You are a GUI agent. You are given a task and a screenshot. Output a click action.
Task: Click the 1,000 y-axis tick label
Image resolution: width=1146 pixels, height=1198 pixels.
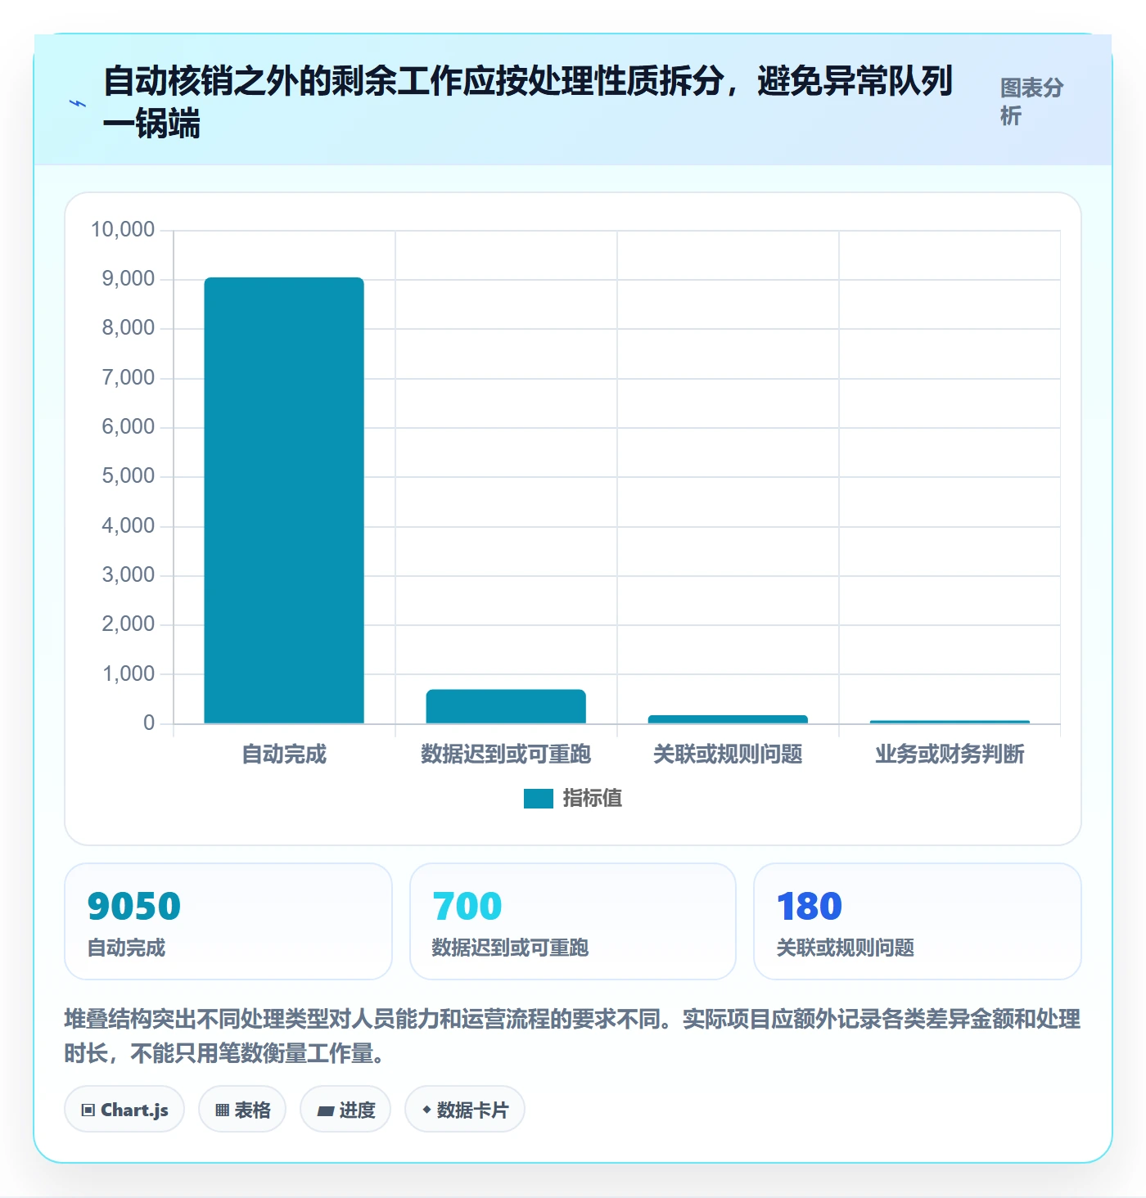tap(128, 674)
